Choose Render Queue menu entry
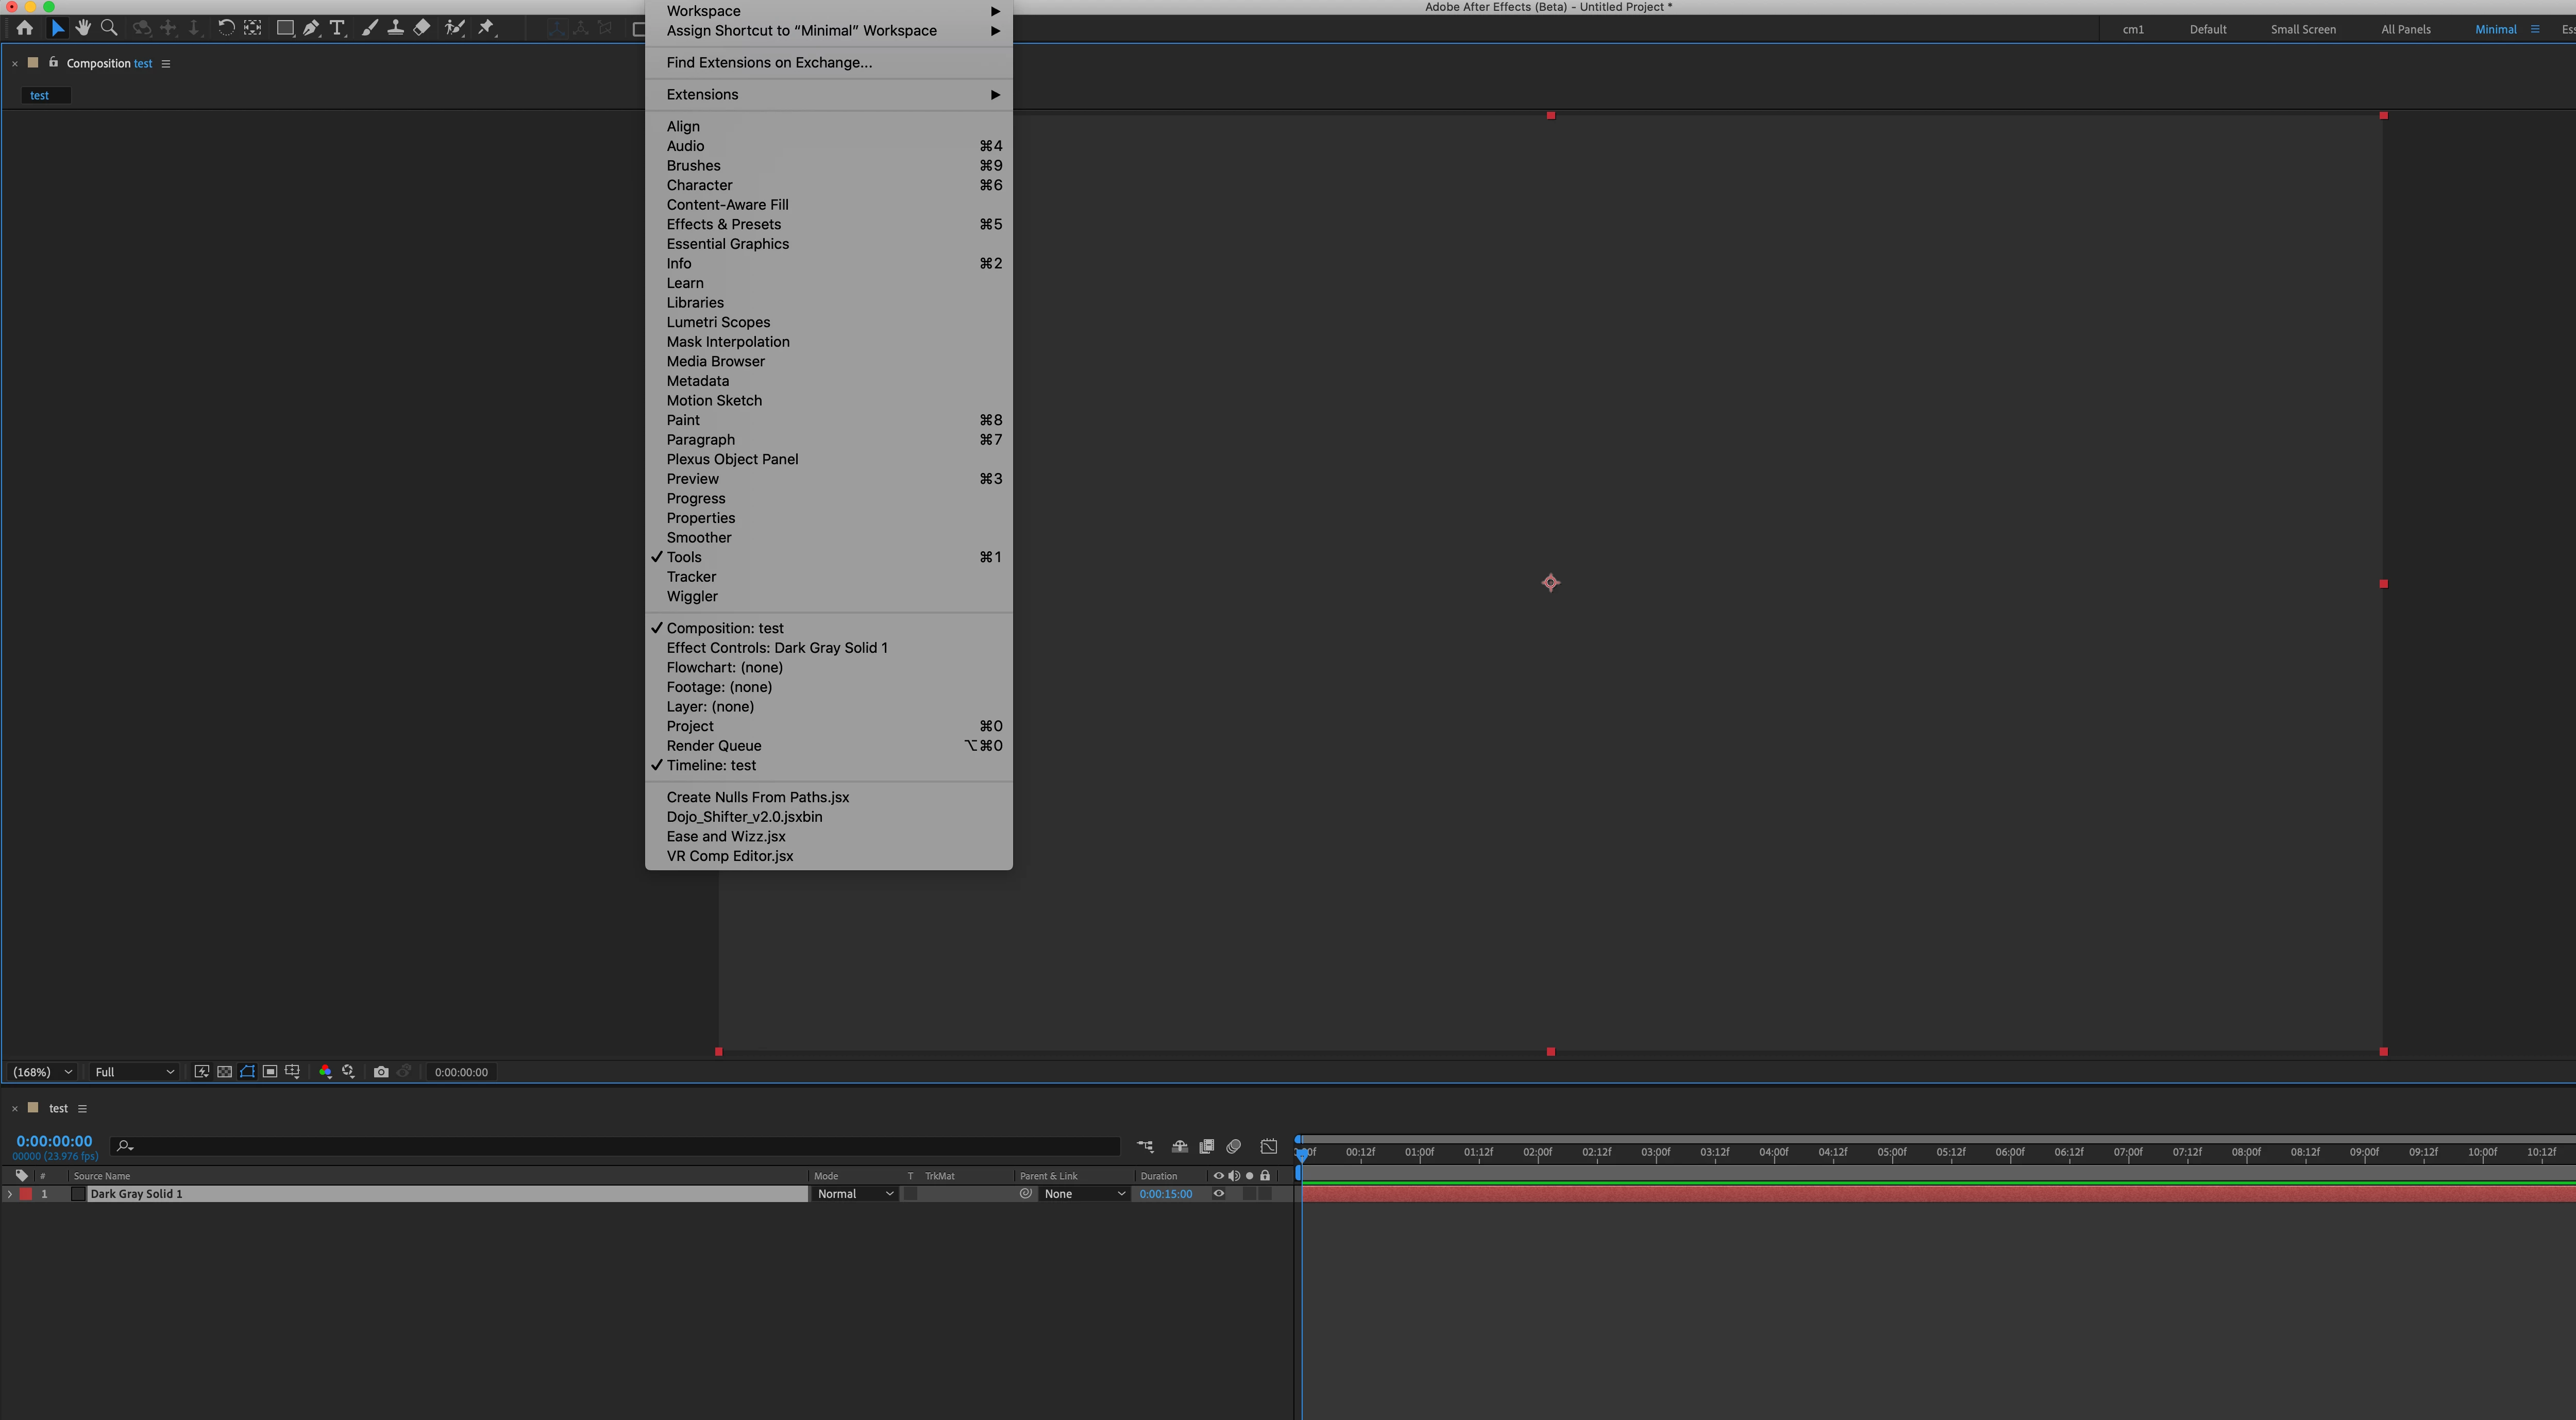The width and height of the screenshot is (2576, 1420). pos(713,745)
